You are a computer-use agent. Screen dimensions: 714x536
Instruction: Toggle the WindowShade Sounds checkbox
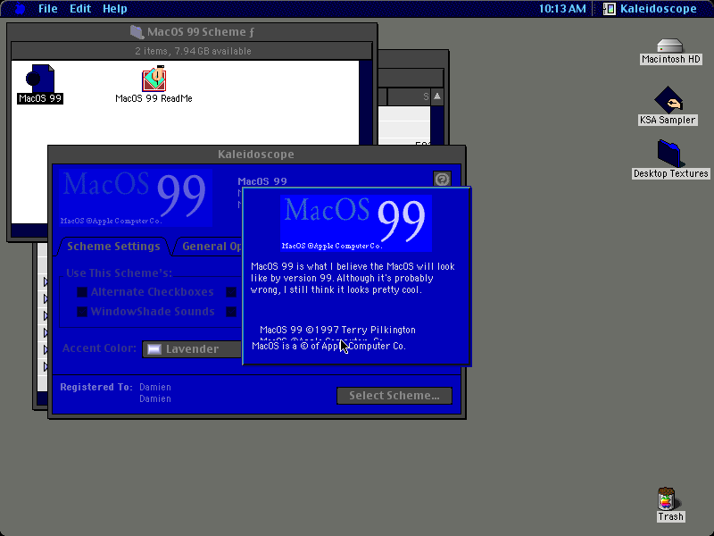(x=82, y=312)
